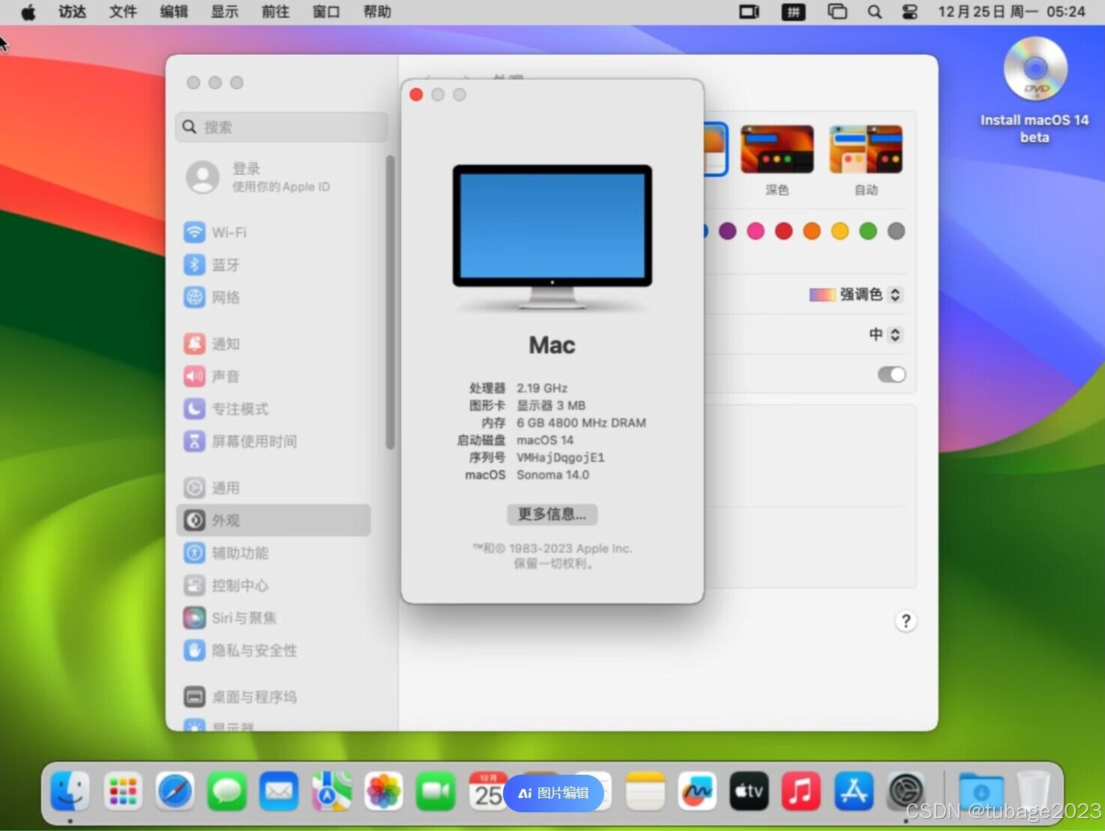Choose purple accent color
The height and width of the screenshot is (831, 1105).
[727, 231]
